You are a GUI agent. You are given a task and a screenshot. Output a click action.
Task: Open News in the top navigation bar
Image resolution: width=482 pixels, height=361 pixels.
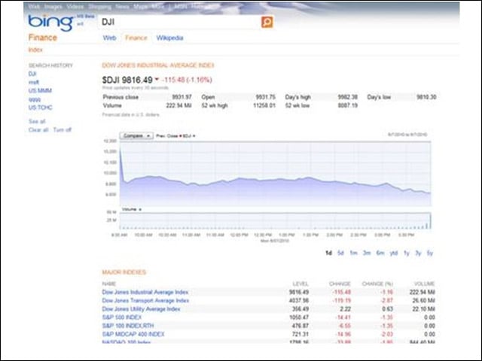(x=122, y=7)
